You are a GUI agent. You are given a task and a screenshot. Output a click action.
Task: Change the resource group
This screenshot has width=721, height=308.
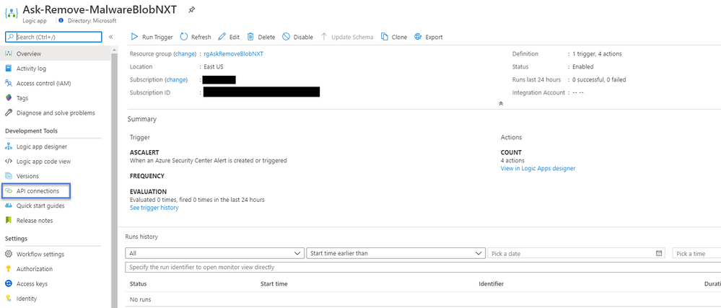[185, 54]
